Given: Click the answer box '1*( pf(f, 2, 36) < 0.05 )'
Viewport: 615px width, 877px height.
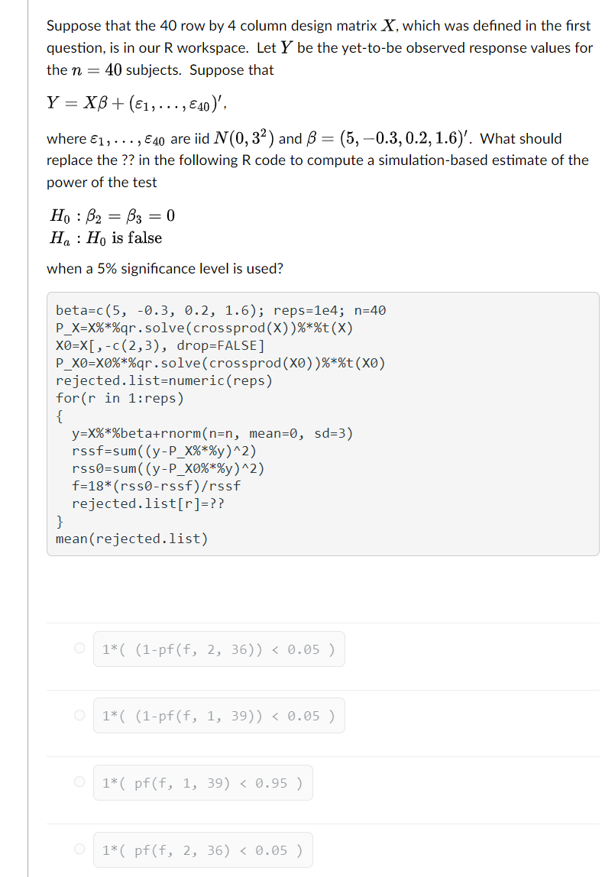Looking at the screenshot, I should click(x=202, y=849).
